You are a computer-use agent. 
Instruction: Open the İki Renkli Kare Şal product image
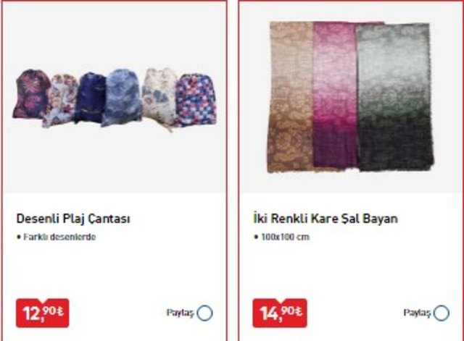point(351,98)
